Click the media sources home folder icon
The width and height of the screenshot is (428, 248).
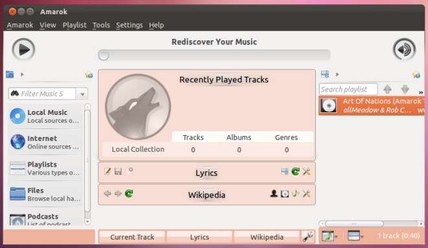tap(10, 74)
